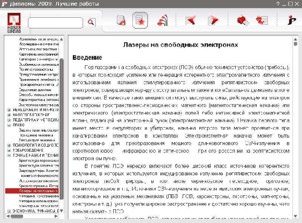
Task: Click tree panel scroll-down arrow
Action: pyautogui.click(x=62, y=211)
